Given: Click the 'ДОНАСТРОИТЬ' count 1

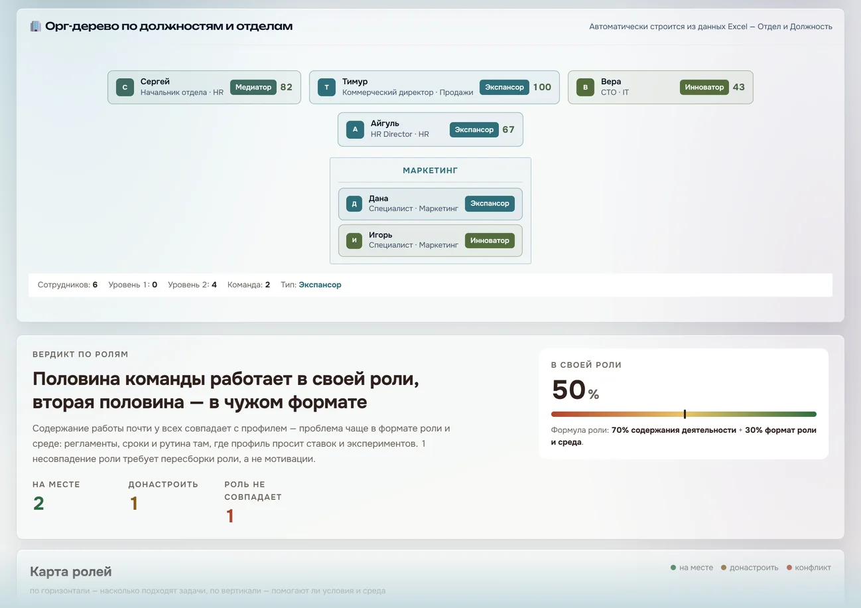Looking at the screenshot, I should (133, 504).
